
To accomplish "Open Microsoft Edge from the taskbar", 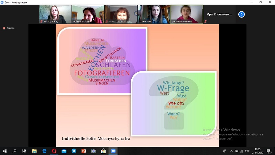I will pos(44,151).
